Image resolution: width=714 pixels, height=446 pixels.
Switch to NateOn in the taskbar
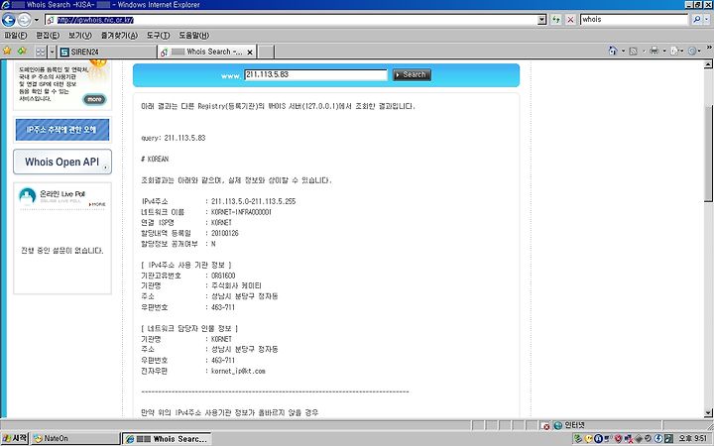click(74, 439)
